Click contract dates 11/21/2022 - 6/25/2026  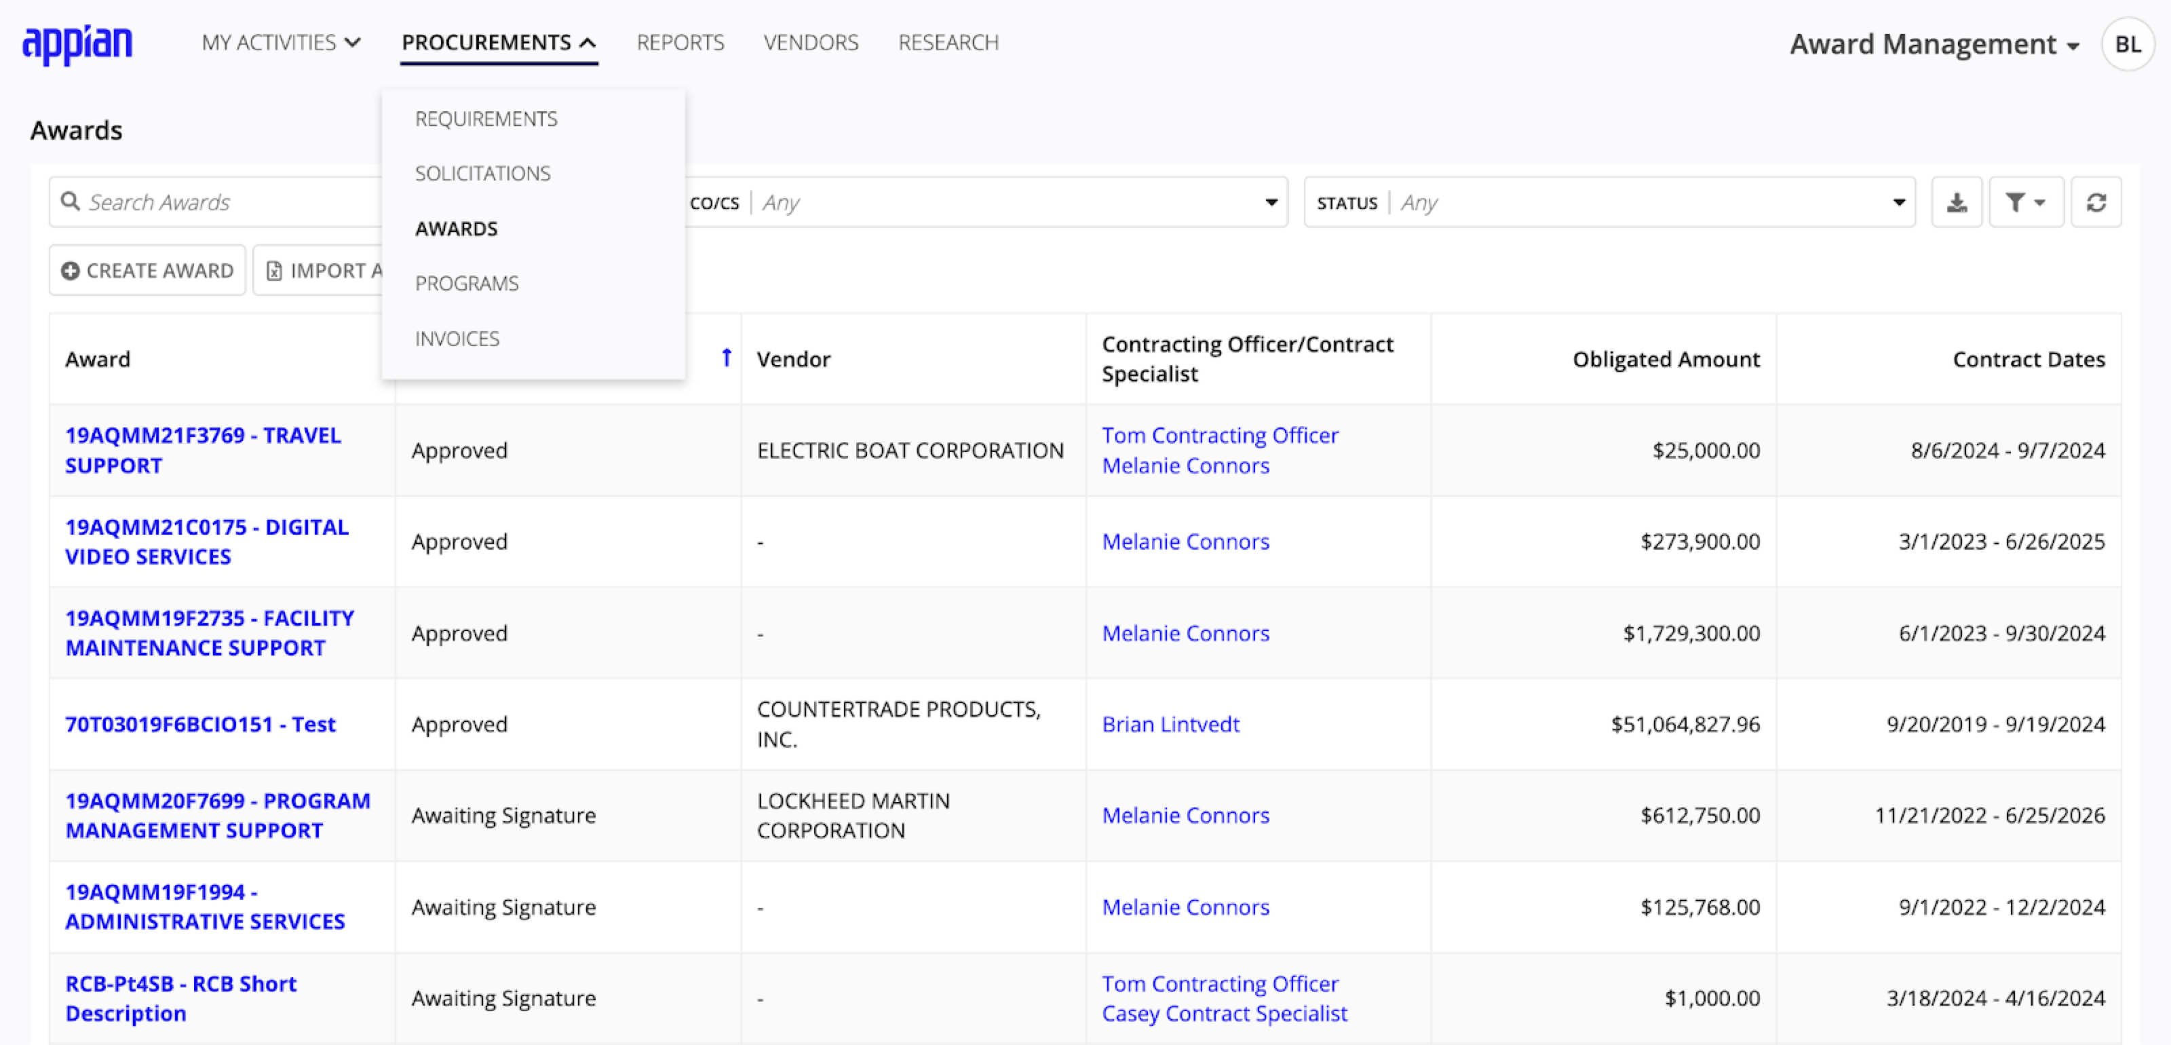tap(1990, 816)
